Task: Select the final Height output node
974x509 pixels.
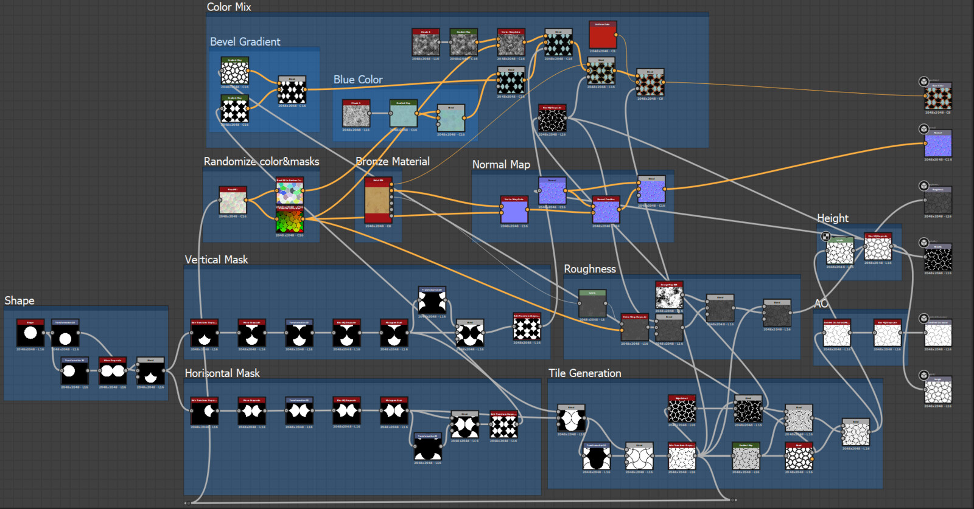Action: 937,391
